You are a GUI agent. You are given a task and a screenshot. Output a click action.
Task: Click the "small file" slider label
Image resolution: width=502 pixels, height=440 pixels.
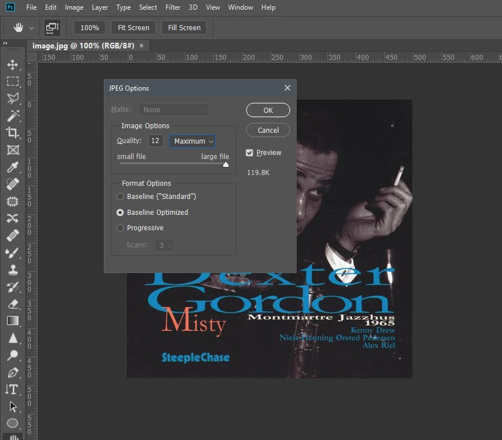coord(131,157)
